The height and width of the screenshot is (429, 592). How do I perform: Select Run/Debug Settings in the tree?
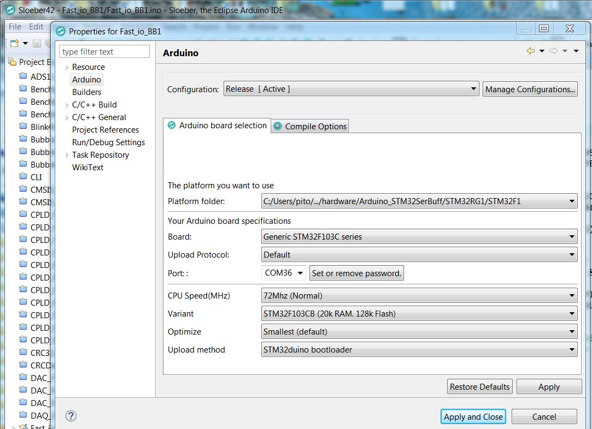coord(108,142)
